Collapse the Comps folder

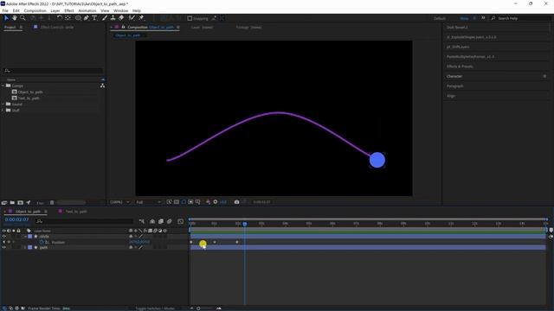(x=3, y=86)
